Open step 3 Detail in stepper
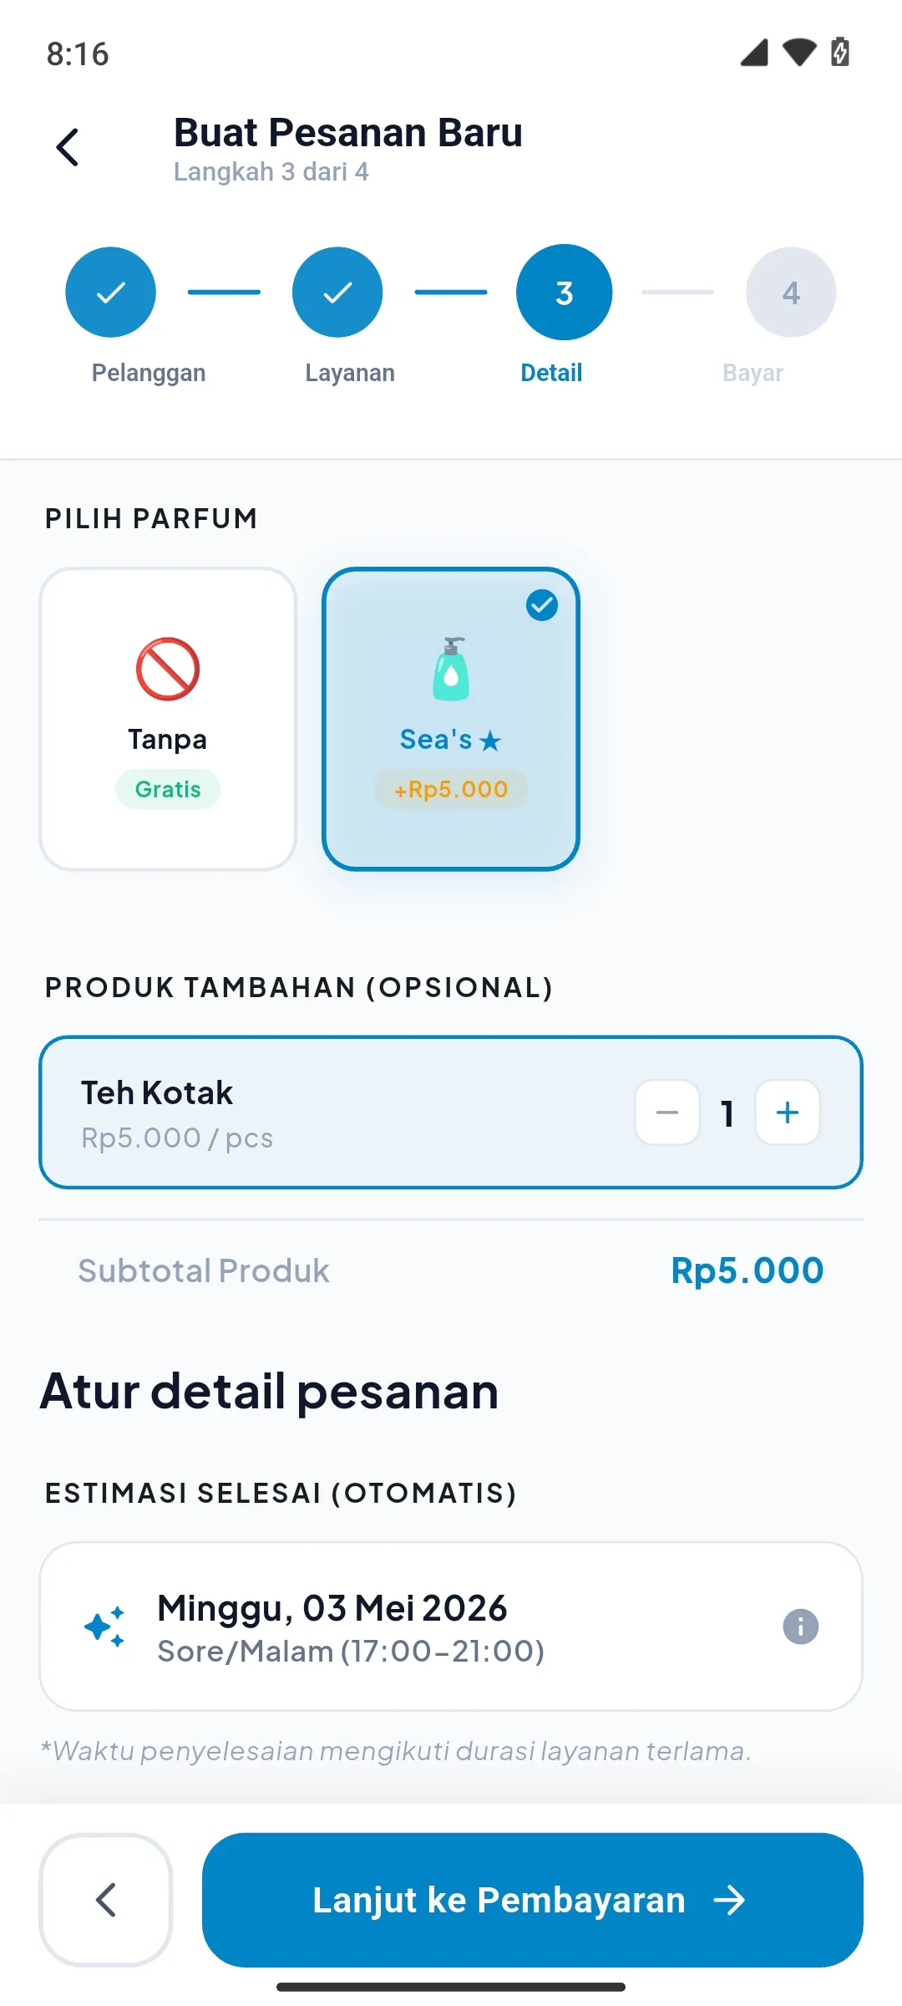 pos(565,293)
